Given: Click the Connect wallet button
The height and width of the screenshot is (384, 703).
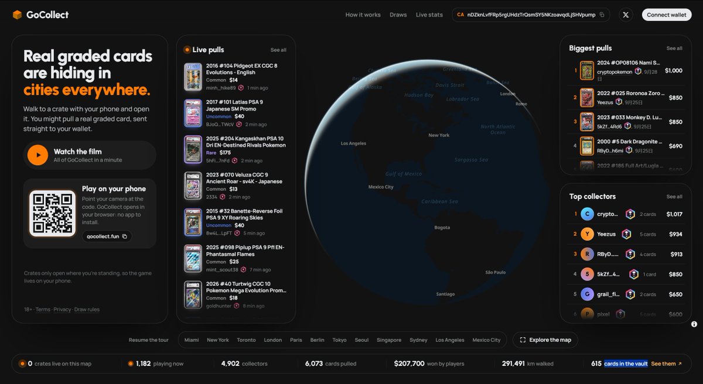Looking at the screenshot, I should pyautogui.click(x=666, y=15).
